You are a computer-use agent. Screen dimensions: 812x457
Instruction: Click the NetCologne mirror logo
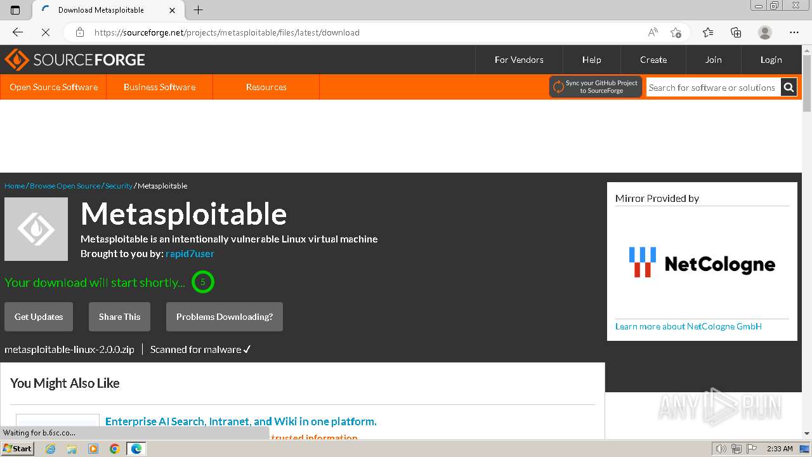tap(702, 262)
